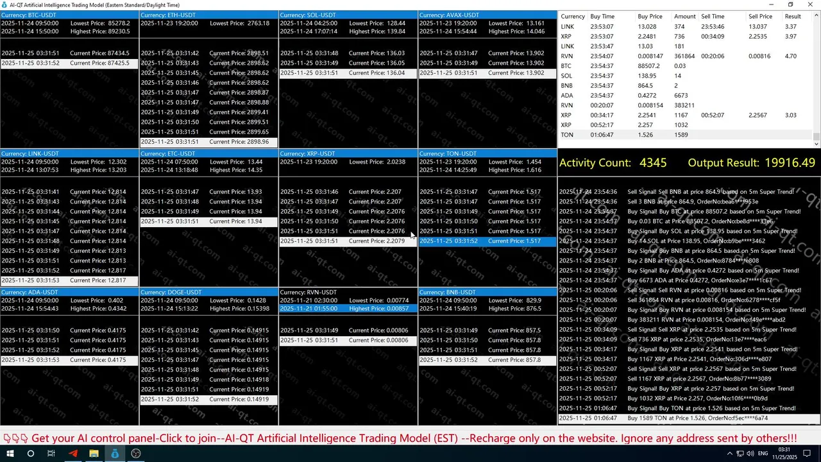Select SOL row 'Current Price: 136.04'
The height and width of the screenshot is (462, 821).
[x=348, y=73]
